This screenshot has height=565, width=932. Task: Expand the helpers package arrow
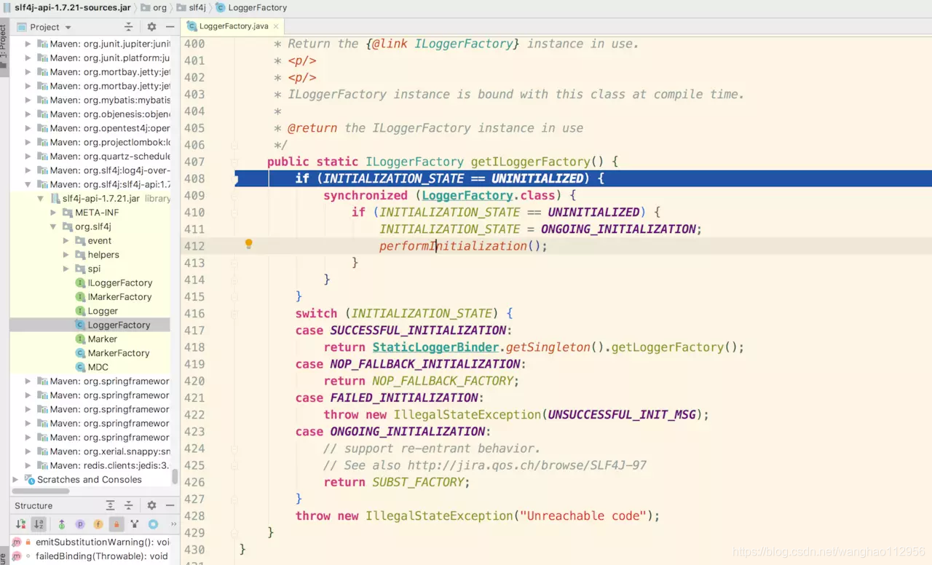[x=66, y=255]
